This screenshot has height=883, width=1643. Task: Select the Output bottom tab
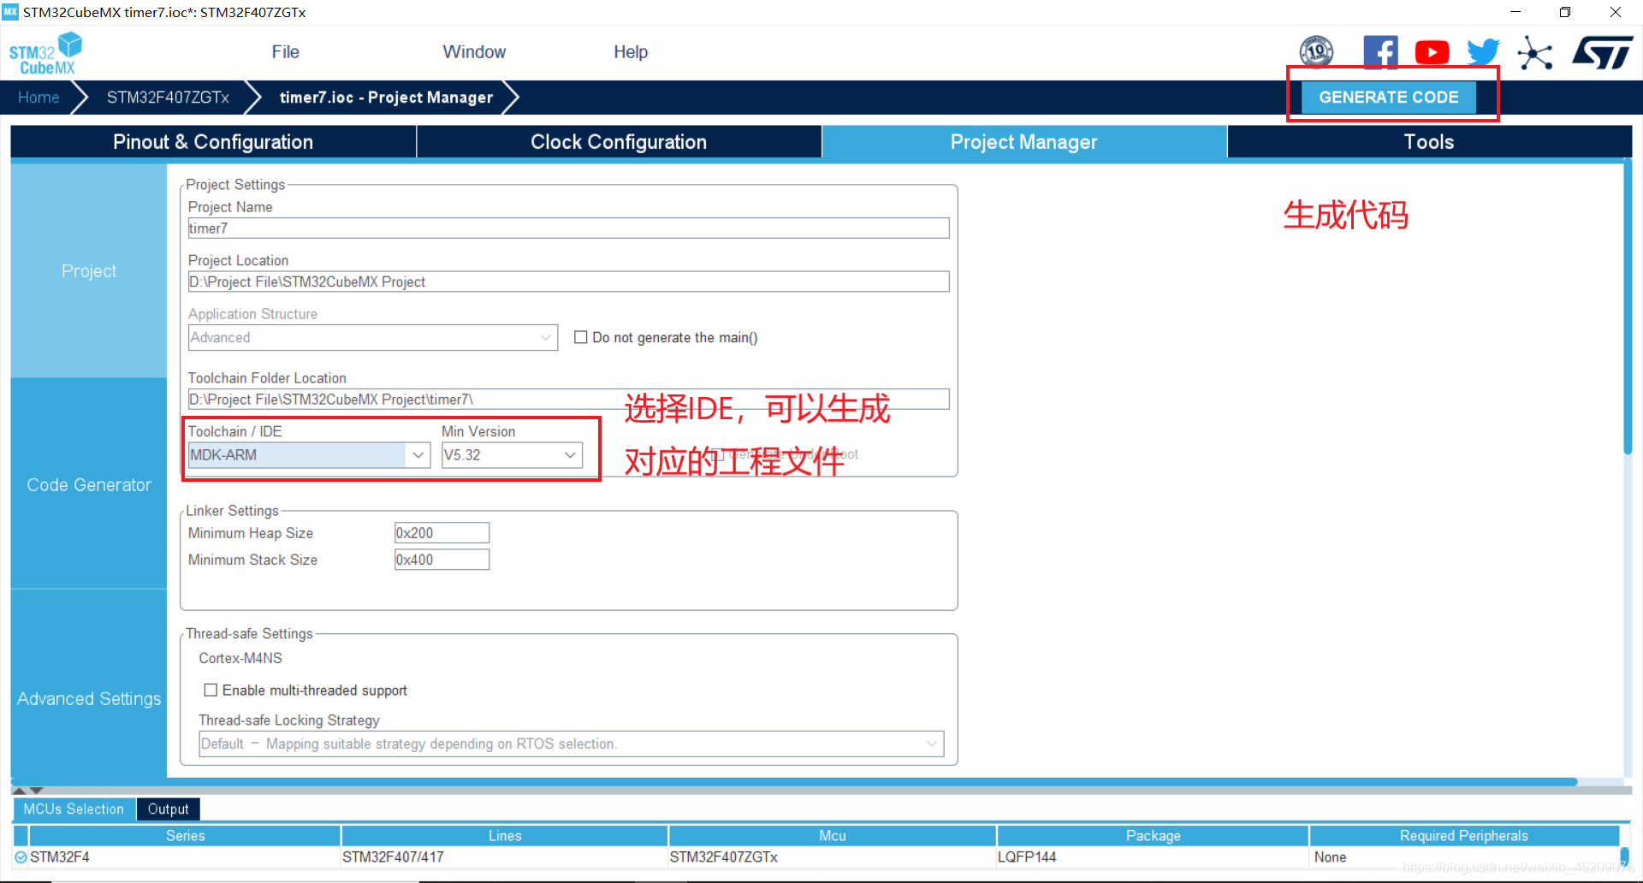[x=168, y=809]
